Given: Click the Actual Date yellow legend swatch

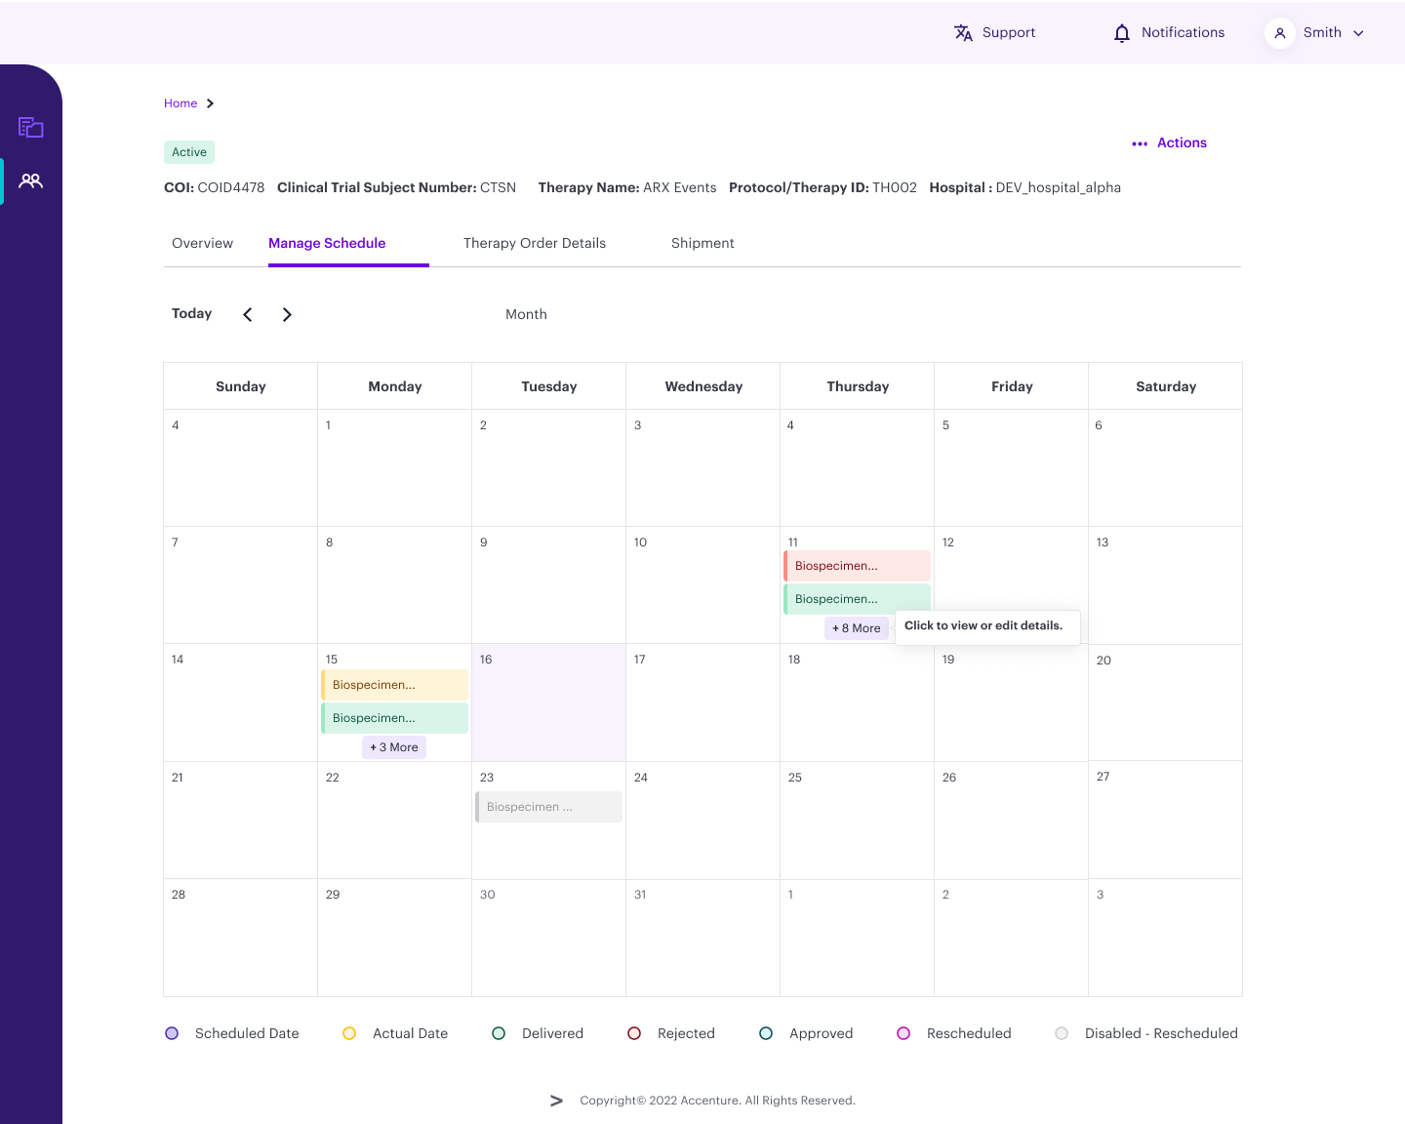Looking at the screenshot, I should tap(349, 1033).
